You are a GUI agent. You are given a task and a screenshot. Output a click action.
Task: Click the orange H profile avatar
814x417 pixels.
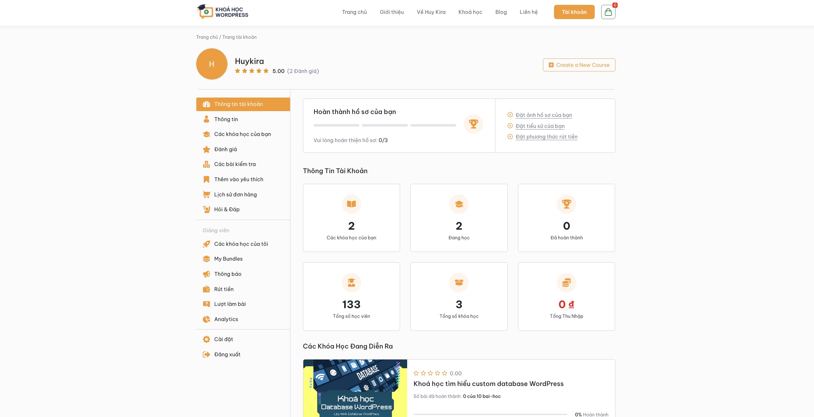tap(212, 64)
